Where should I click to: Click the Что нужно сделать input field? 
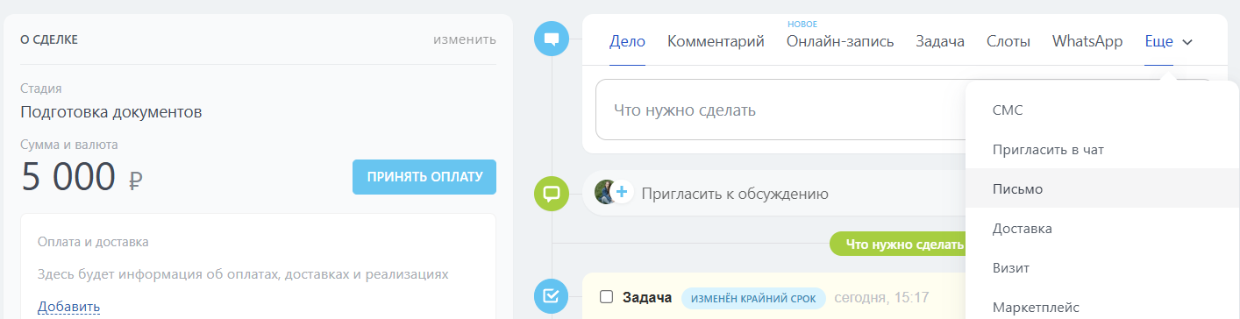point(780,110)
